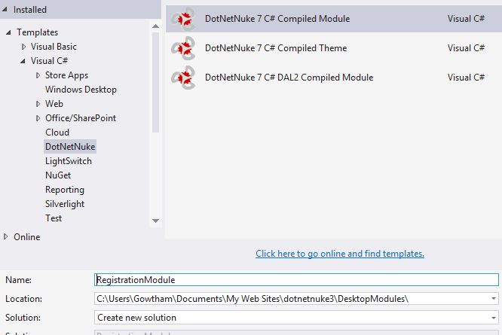Click the DotNetNuke 7 C# Compiled Module icon
The height and width of the screenshot is (335, 502).
pos(183,19)
